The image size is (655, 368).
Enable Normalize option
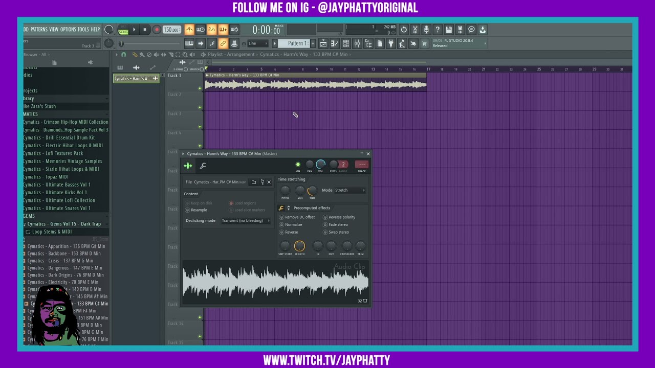pyautogui.click(x=291, y=225)
